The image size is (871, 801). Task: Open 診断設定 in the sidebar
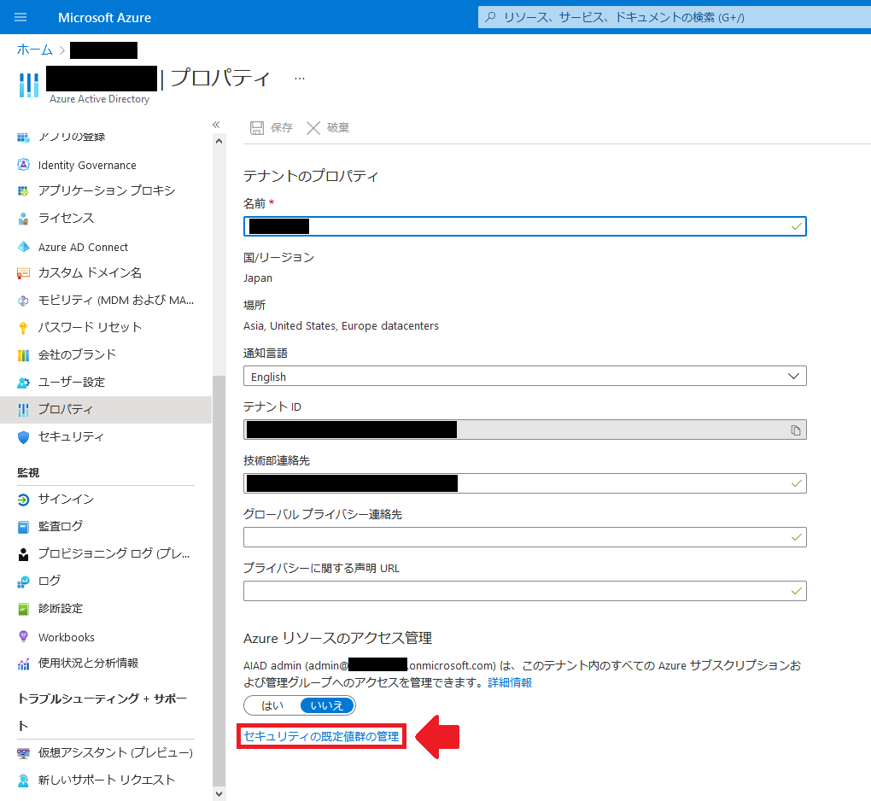tap(61, 608)
